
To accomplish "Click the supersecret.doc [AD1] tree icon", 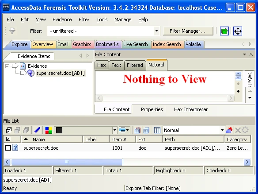I will pos(31,73).
